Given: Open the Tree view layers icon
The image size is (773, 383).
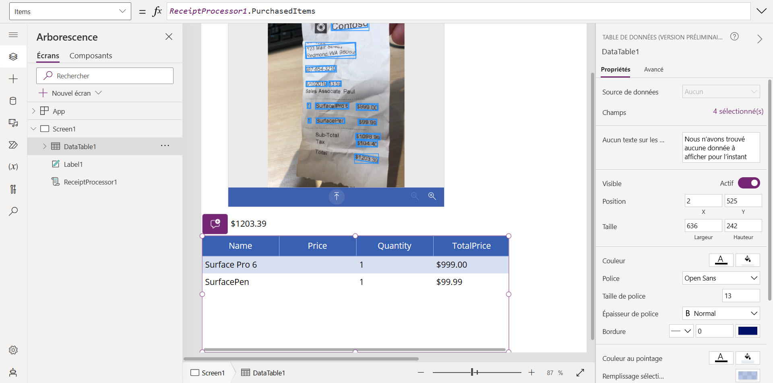Looking at the screenshot, I should [x=13, y=57].
